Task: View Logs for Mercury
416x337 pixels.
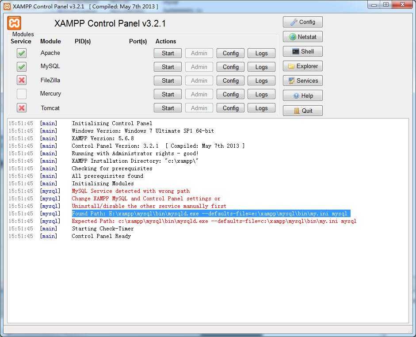Action: point(261,95)
